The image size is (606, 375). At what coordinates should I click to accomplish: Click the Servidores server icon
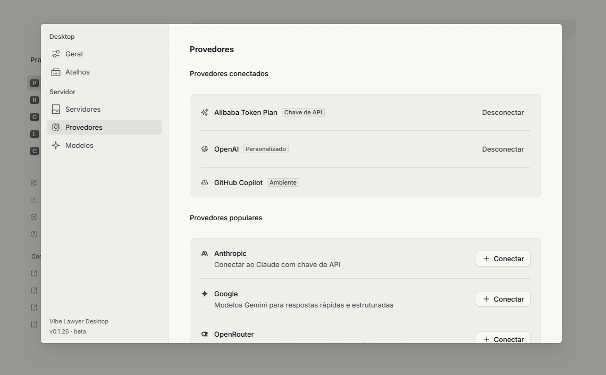(x=56, y=110)
